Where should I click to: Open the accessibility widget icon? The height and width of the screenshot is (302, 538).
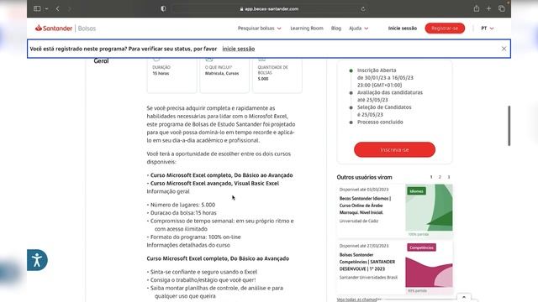click(x=37, y=260)
